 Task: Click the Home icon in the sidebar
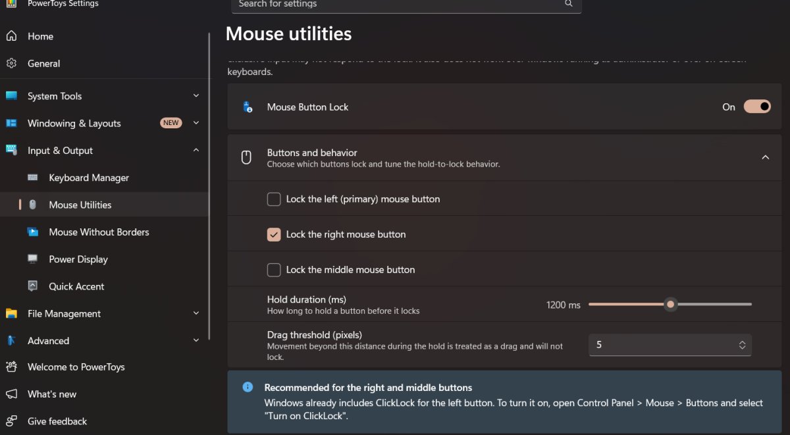(x=11, y=36)
